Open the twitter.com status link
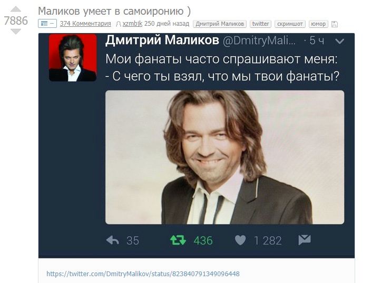This screenshot has width=381, height=283. [x=143, y=274]
